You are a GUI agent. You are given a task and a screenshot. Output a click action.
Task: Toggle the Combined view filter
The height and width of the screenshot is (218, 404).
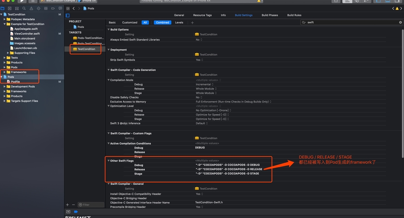point(162,22)
